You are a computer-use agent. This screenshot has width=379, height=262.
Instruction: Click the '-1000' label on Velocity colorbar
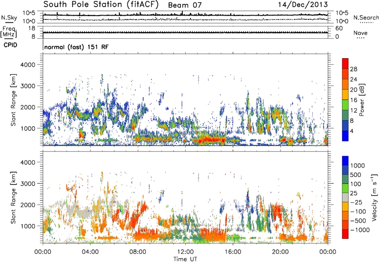[360, 230]
